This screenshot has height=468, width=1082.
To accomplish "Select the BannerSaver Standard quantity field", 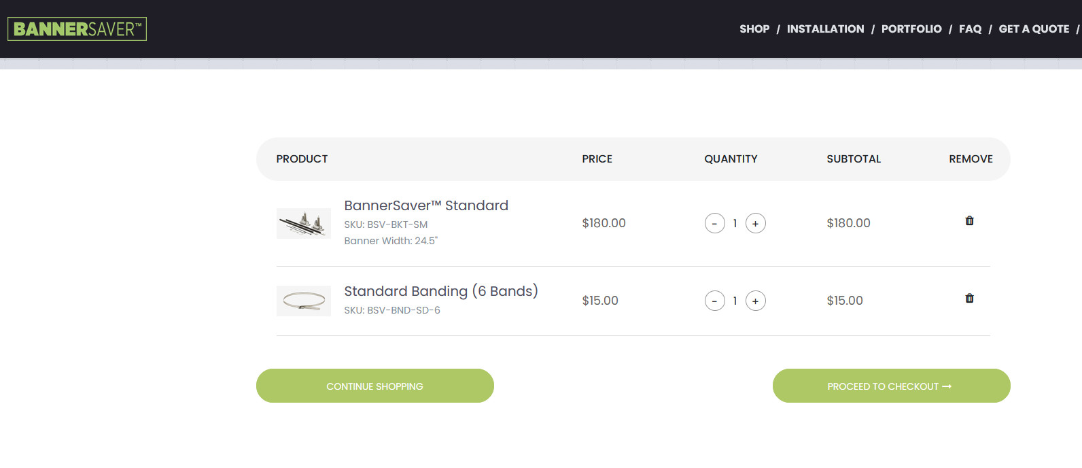I will point(735,223).
